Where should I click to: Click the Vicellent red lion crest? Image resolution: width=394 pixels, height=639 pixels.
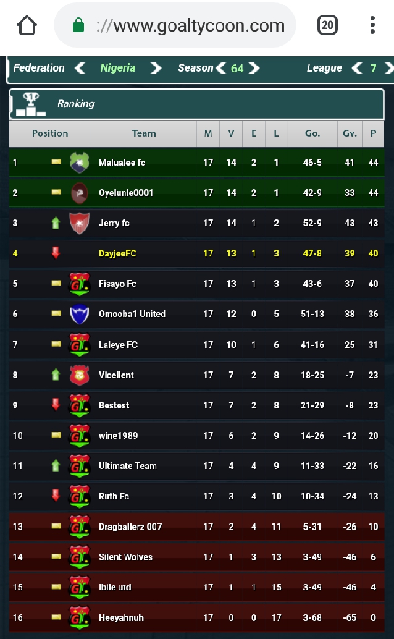[80, 375]
